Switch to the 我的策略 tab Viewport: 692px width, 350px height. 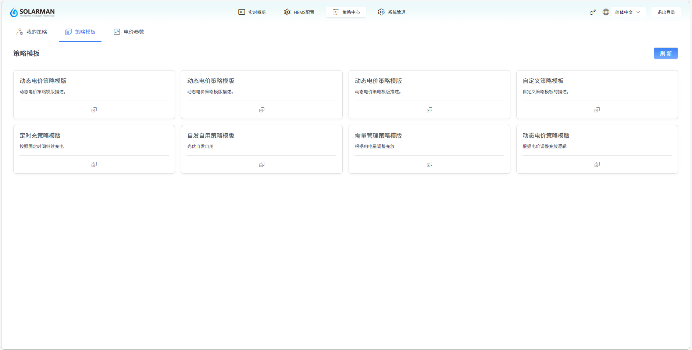click(x=32, y=32)
